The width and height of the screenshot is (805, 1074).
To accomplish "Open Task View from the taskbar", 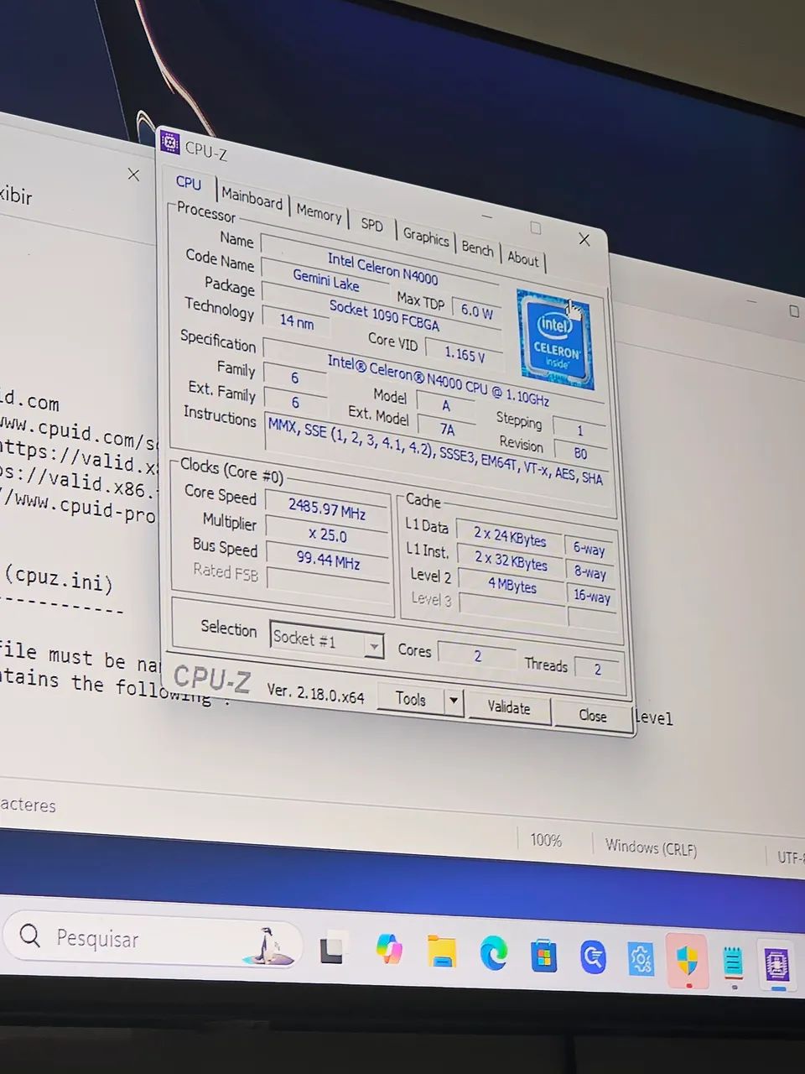I will 332,948.
